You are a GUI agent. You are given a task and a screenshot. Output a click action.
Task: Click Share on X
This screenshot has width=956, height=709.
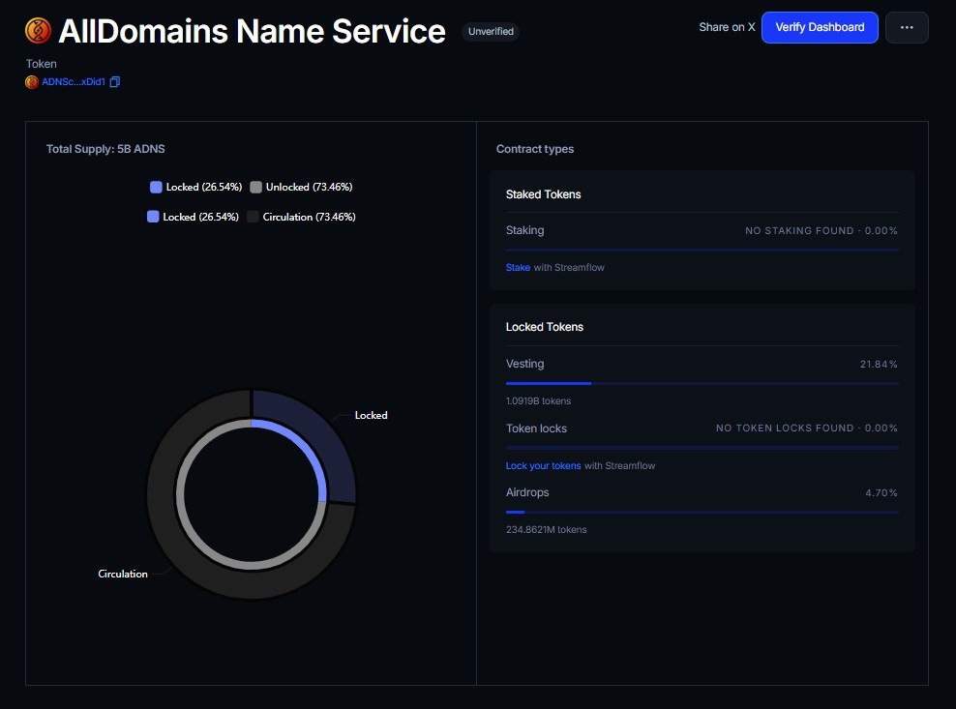[727, 27]
